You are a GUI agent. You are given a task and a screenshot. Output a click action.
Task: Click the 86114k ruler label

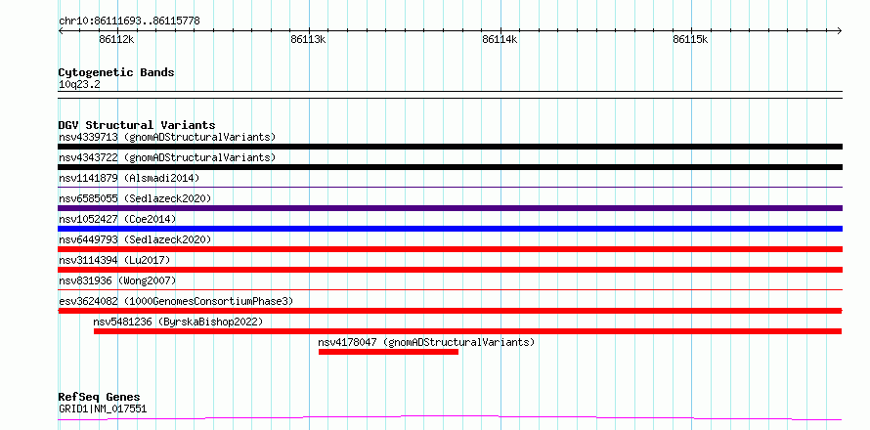point(500,40)
